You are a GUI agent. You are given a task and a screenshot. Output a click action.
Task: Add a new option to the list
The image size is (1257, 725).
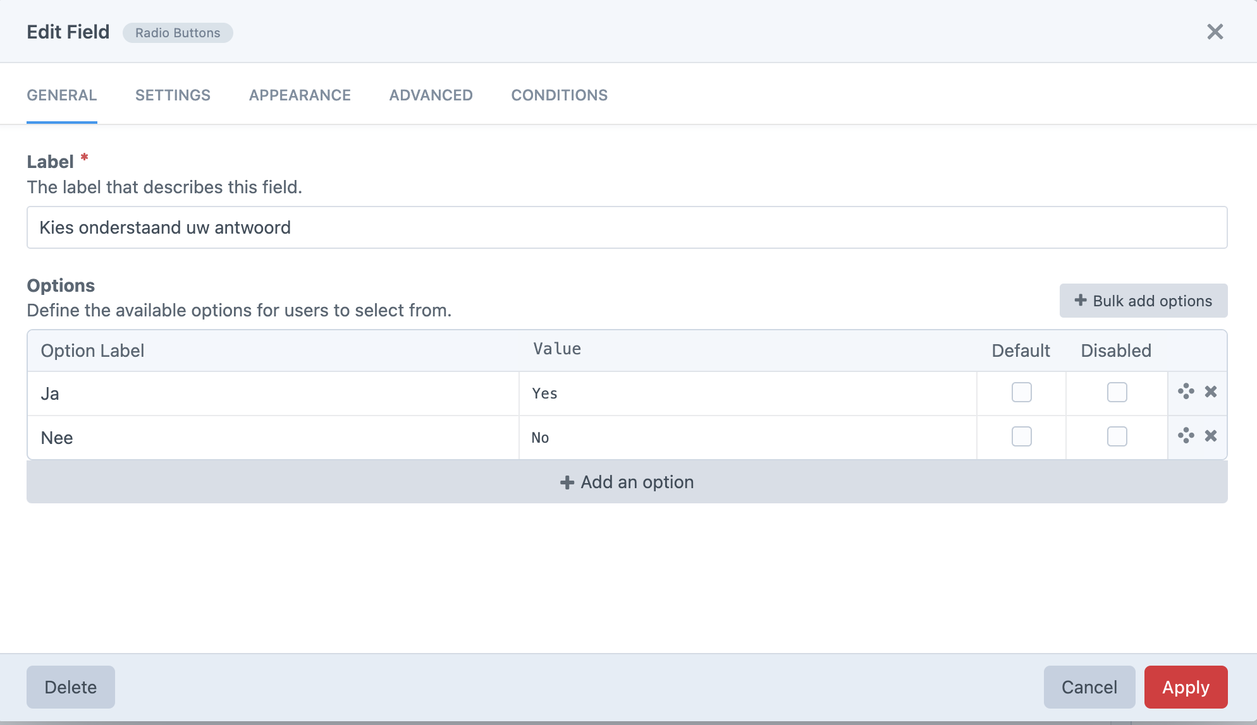click(626, 482)
